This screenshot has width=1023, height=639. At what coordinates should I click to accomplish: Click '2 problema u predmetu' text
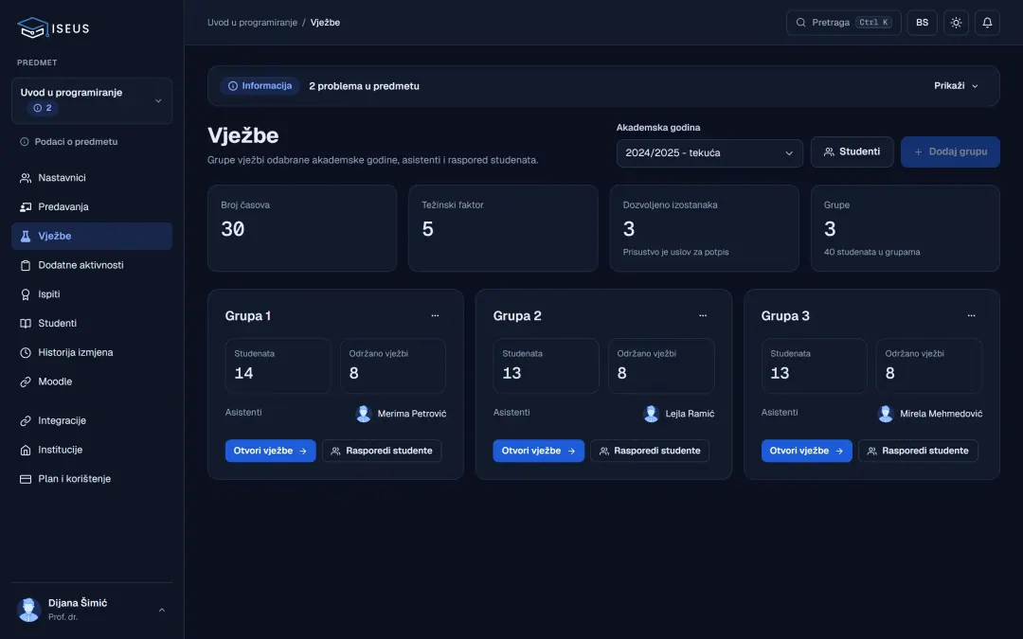click(364, 86)
